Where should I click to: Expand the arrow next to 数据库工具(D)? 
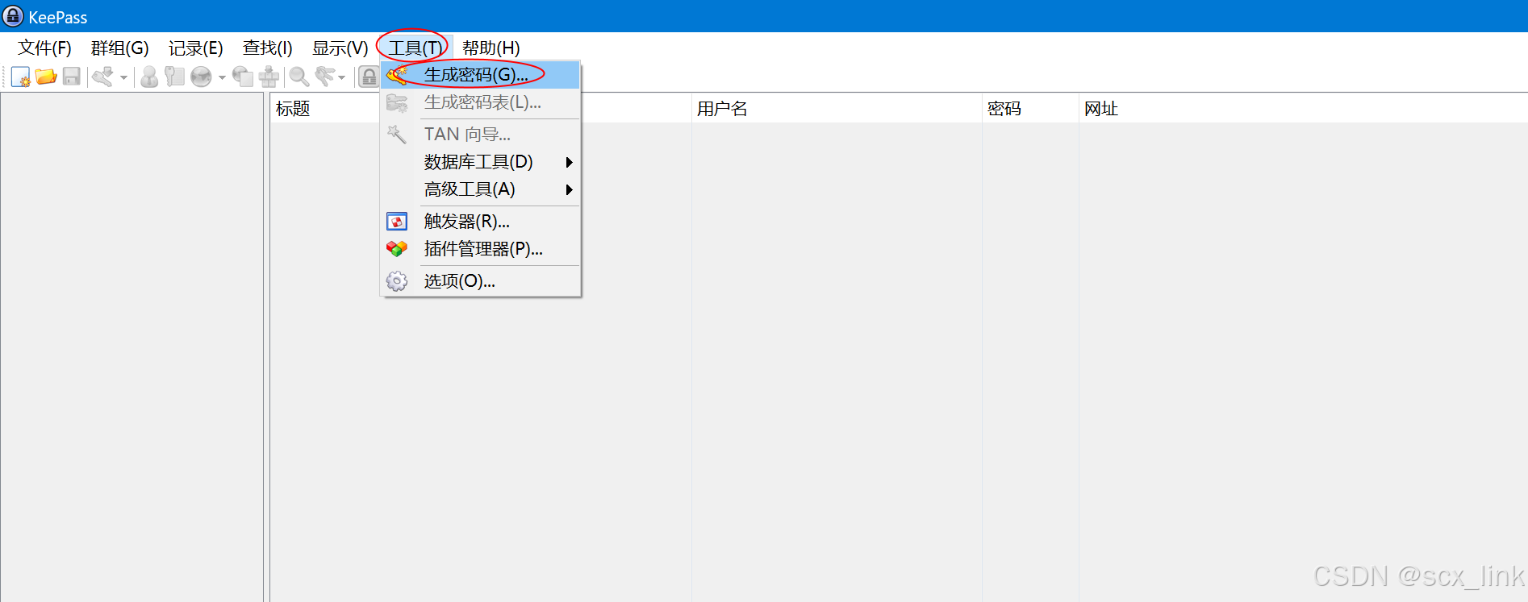(569, 162)
